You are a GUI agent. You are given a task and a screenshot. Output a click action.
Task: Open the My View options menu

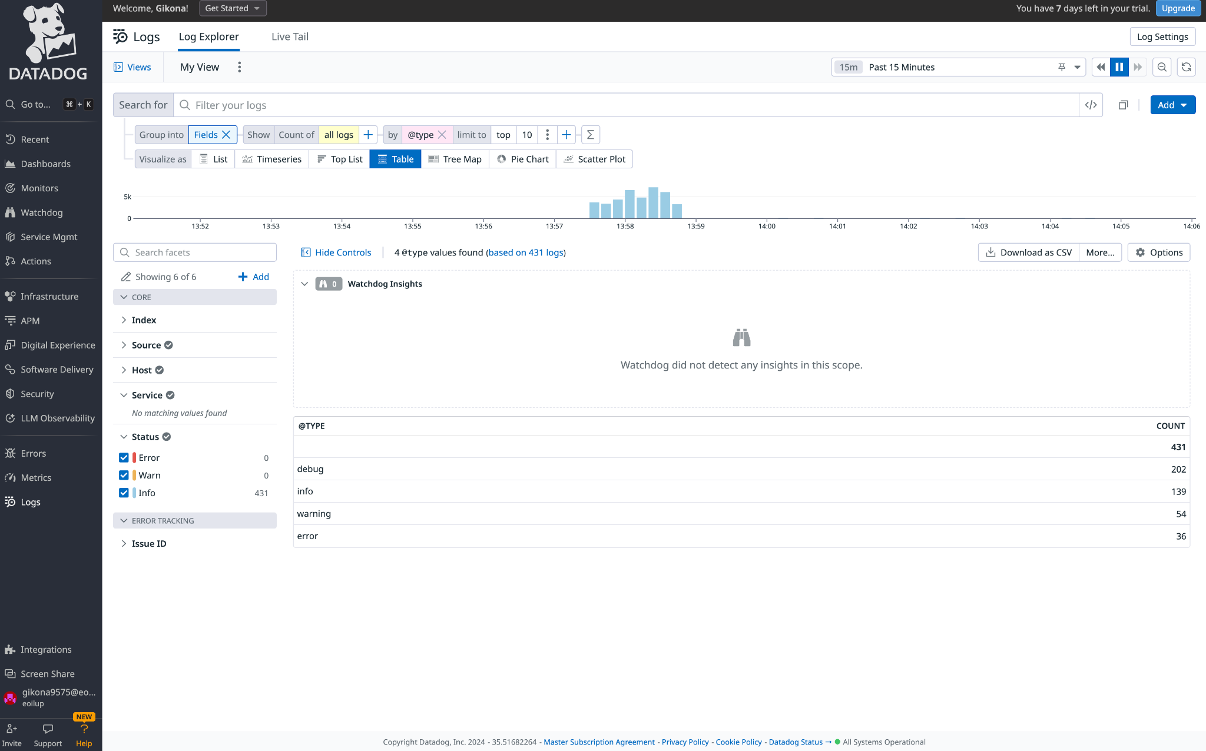click(x=239, y=67)
